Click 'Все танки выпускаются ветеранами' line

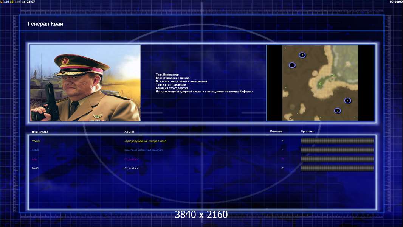[181, 81]
